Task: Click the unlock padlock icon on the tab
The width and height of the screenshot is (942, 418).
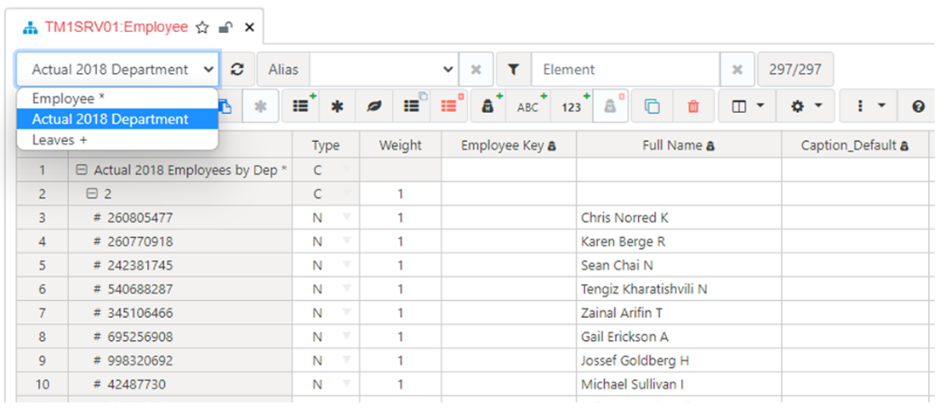Action: point(226,27)
